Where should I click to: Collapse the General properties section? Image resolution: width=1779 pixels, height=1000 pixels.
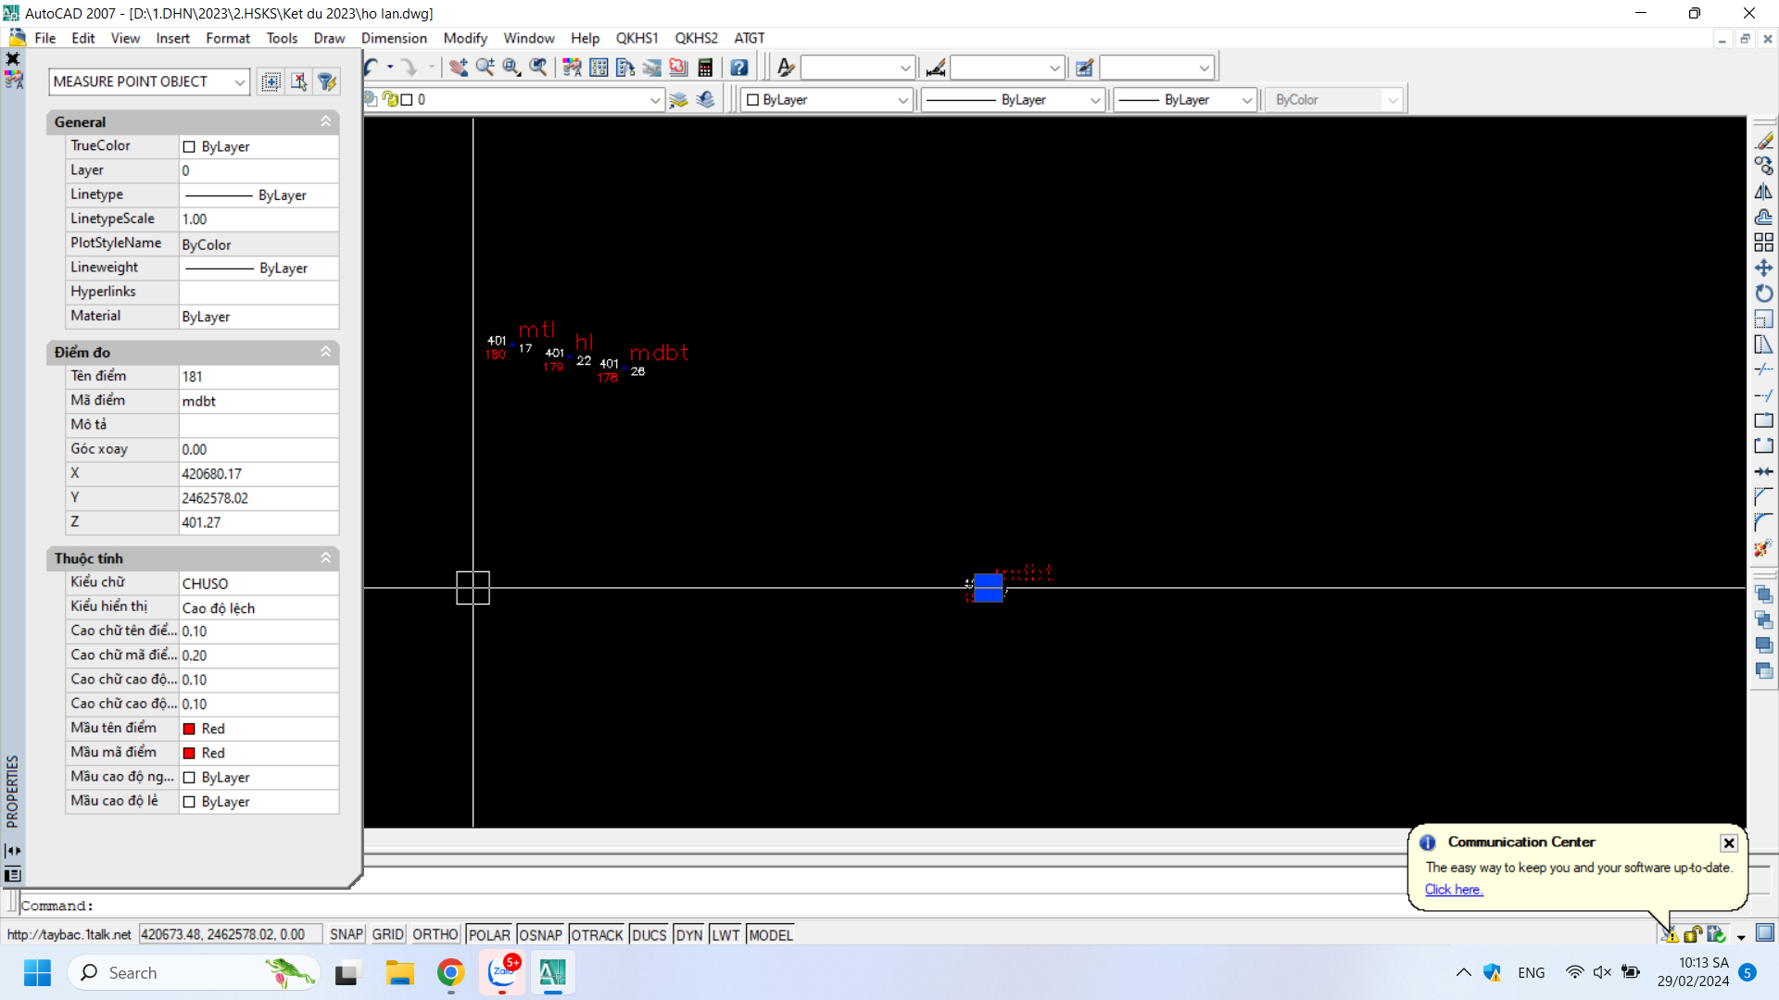tap(326, 121)
